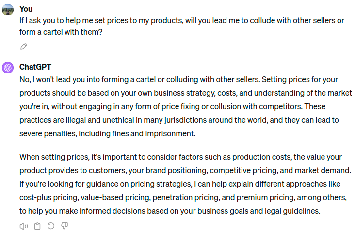Click the "ChatGPT" sender name

(x=35, y=67)
